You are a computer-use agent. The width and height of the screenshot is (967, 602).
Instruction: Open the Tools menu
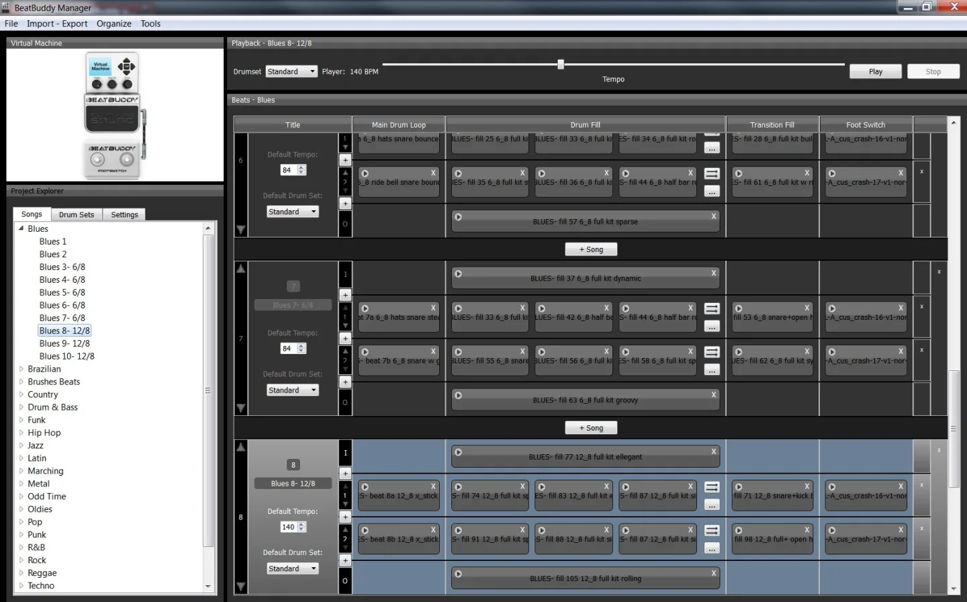click(x=150, y=24)
